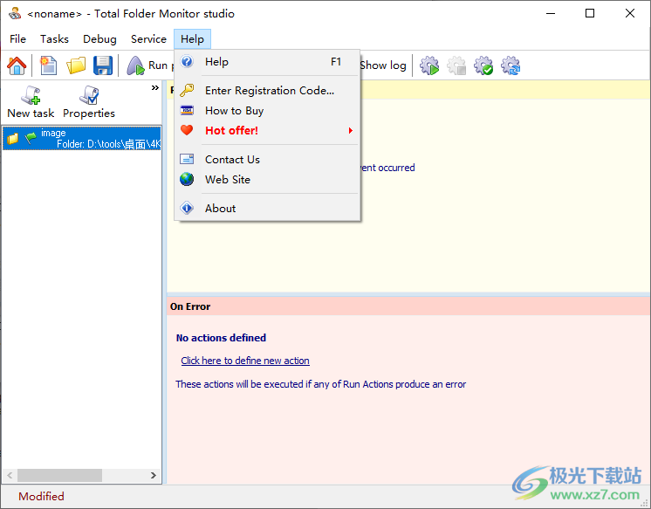Click the green flag on image task
The height and width of the screenshot is (509, 651).
pyautogui.click(x=31, y=138)
